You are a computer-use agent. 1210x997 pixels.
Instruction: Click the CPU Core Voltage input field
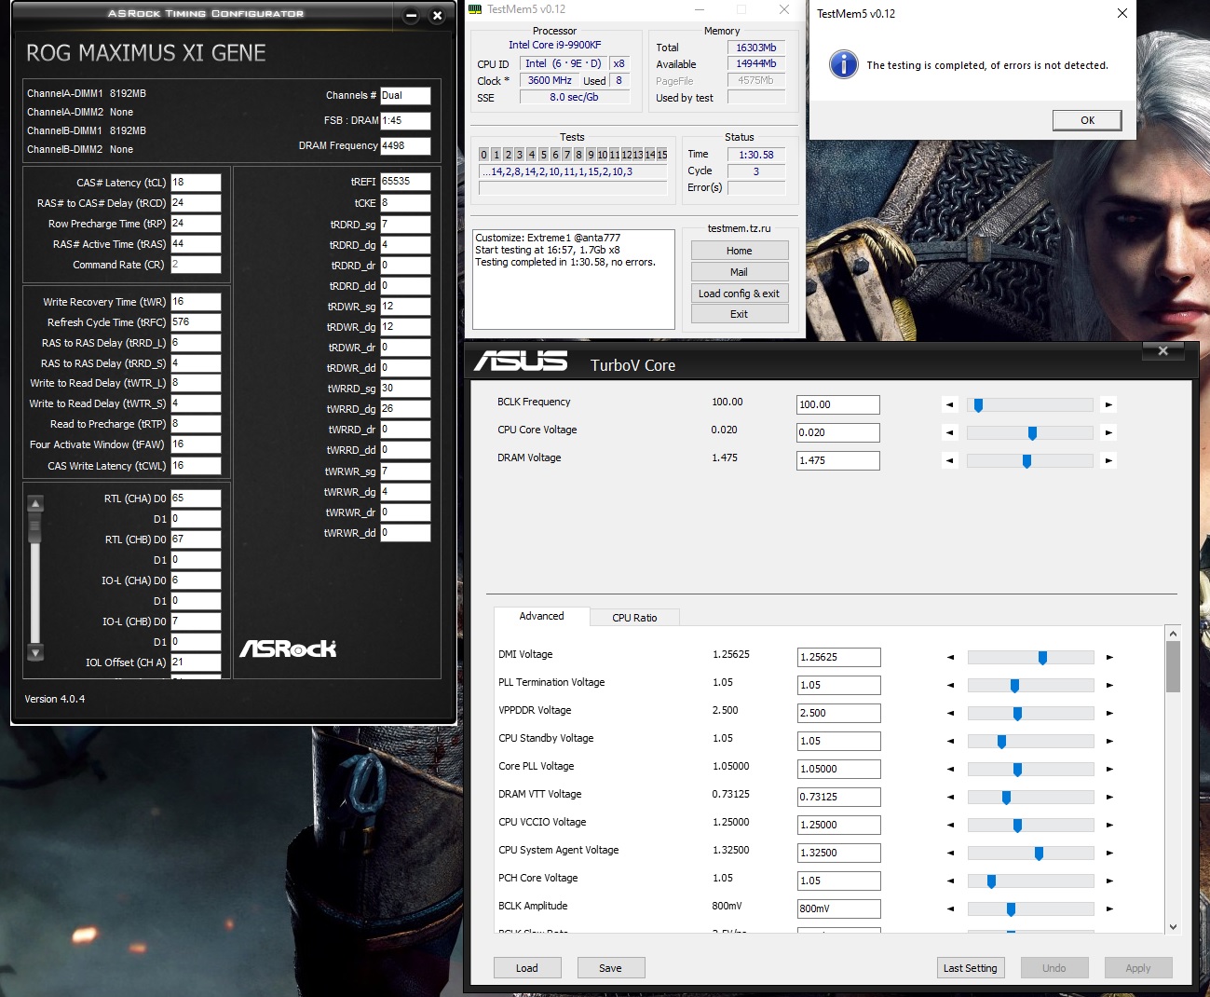click(x=838, y=432)
